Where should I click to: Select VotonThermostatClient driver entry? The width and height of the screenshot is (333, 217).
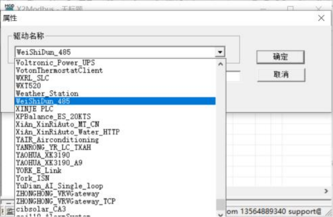click(x=115, y=70)
